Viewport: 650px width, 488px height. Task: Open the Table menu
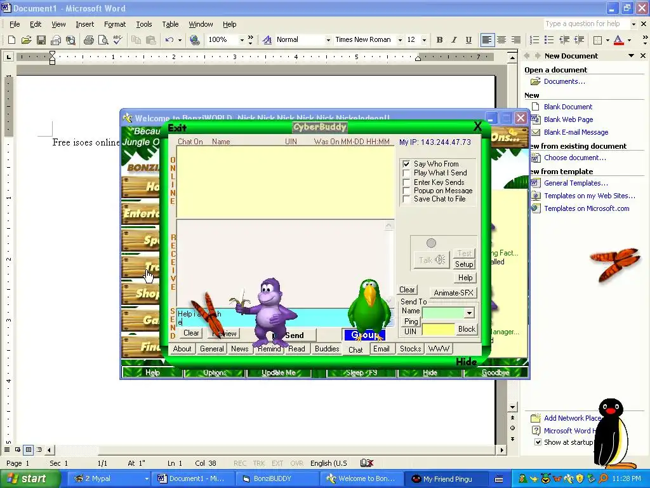(x=170, y=24)
